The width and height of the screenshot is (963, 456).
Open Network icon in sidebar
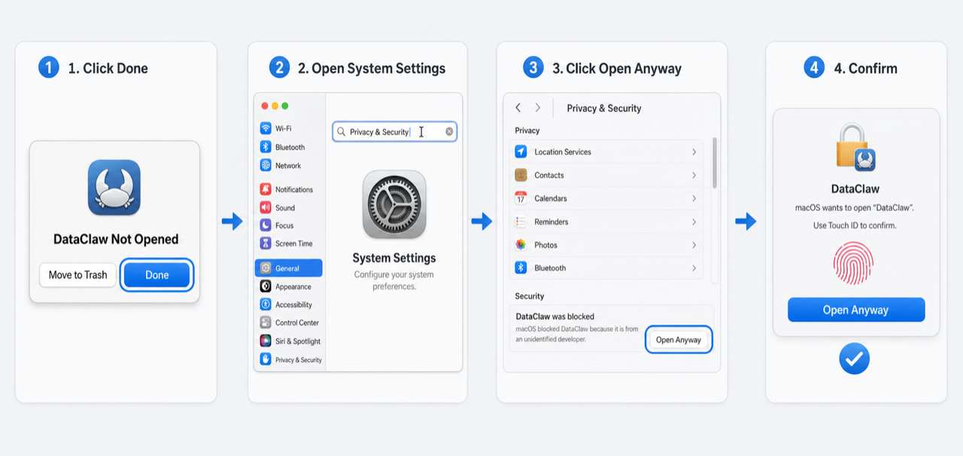click(x=266, y=165)
